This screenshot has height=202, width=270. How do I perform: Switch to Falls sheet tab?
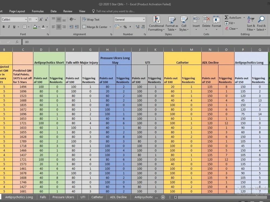pyautogui.click(x=43, y=197)
